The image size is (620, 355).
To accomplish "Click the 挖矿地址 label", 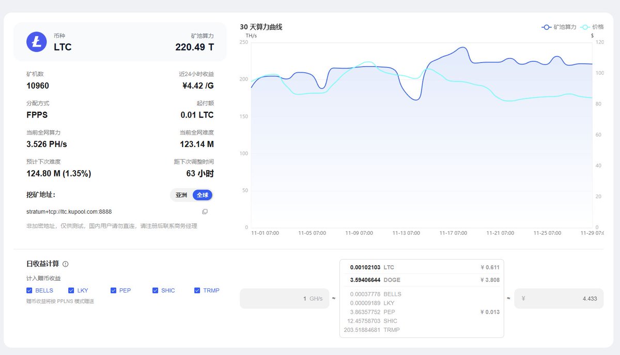I will pos(41,195).
